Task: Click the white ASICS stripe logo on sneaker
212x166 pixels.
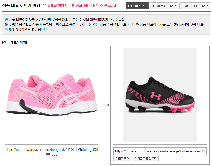Action: click(68, 98)
